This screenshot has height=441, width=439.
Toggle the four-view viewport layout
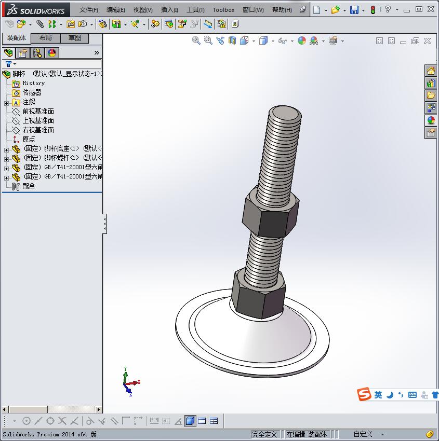[214, 421]
